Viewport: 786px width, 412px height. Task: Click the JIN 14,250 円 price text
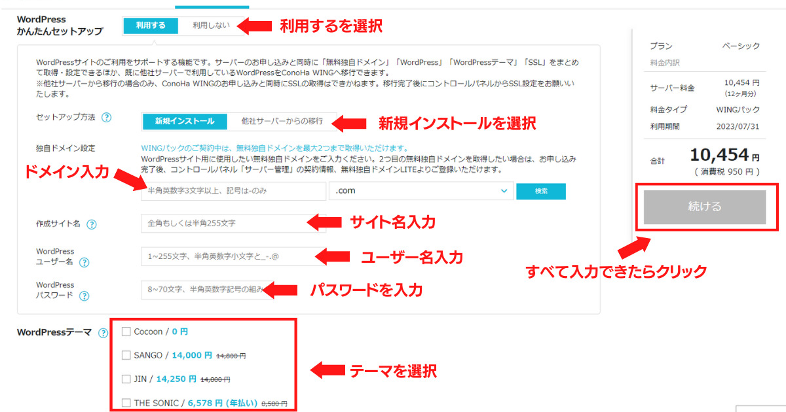(x=176, y=379)
